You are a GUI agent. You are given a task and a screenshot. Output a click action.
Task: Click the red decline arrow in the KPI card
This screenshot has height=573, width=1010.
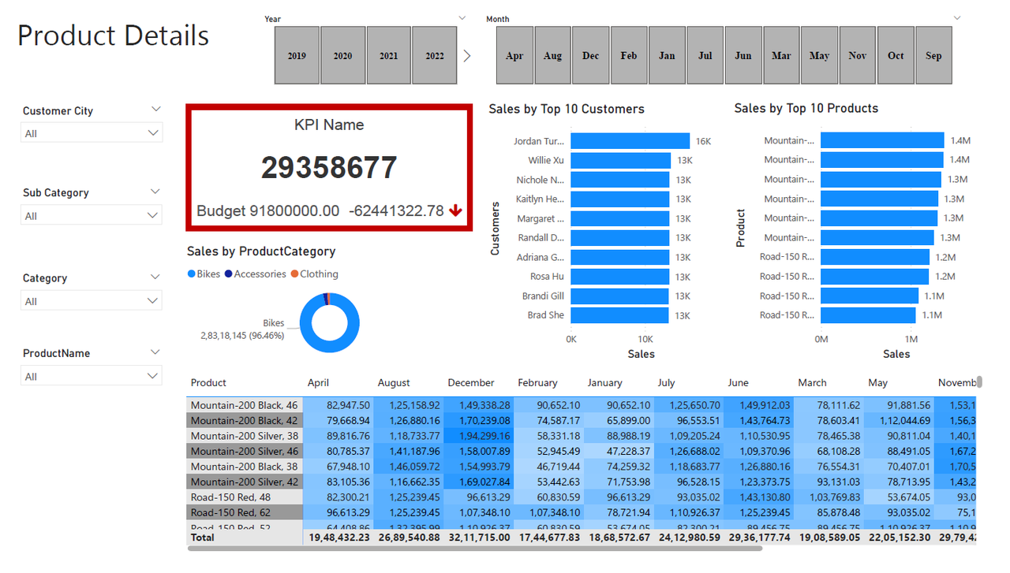455,210
